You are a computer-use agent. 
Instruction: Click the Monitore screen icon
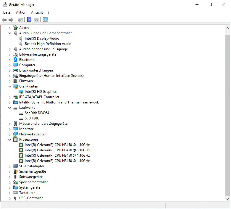click(15, 129)
